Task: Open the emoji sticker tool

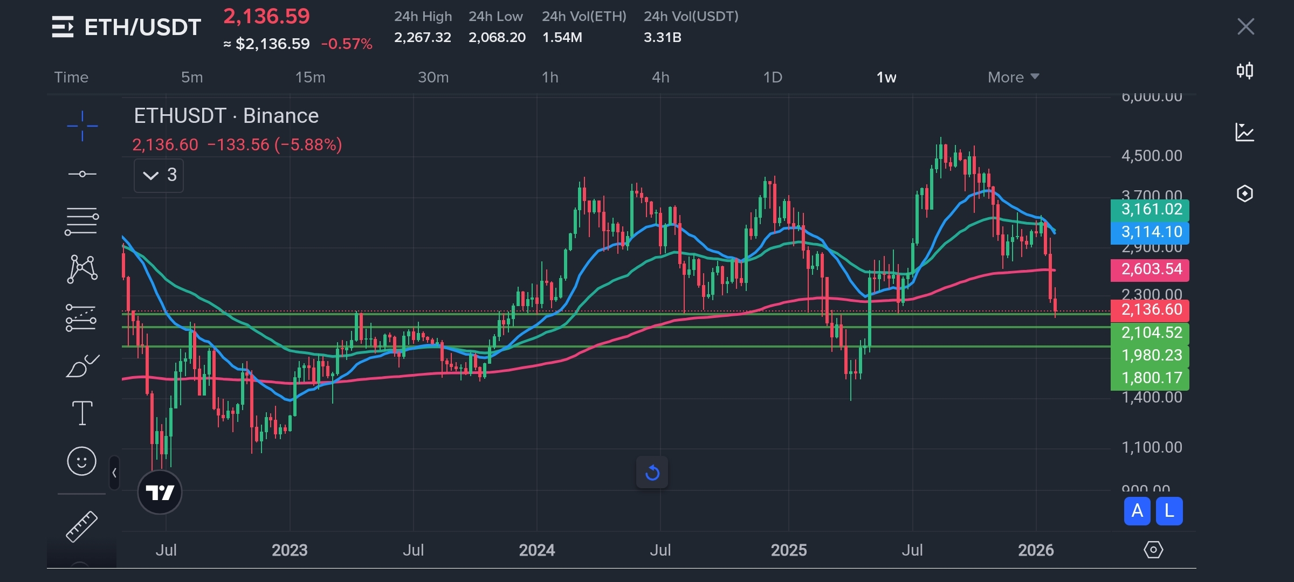Action: (x=82, y=461)
